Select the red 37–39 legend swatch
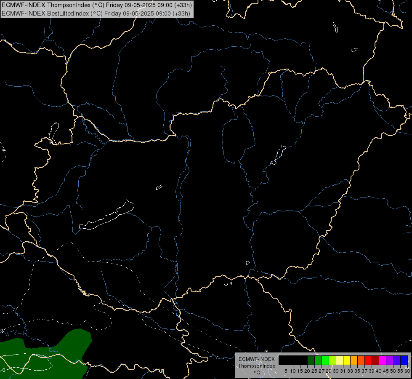 pos(368,360)
